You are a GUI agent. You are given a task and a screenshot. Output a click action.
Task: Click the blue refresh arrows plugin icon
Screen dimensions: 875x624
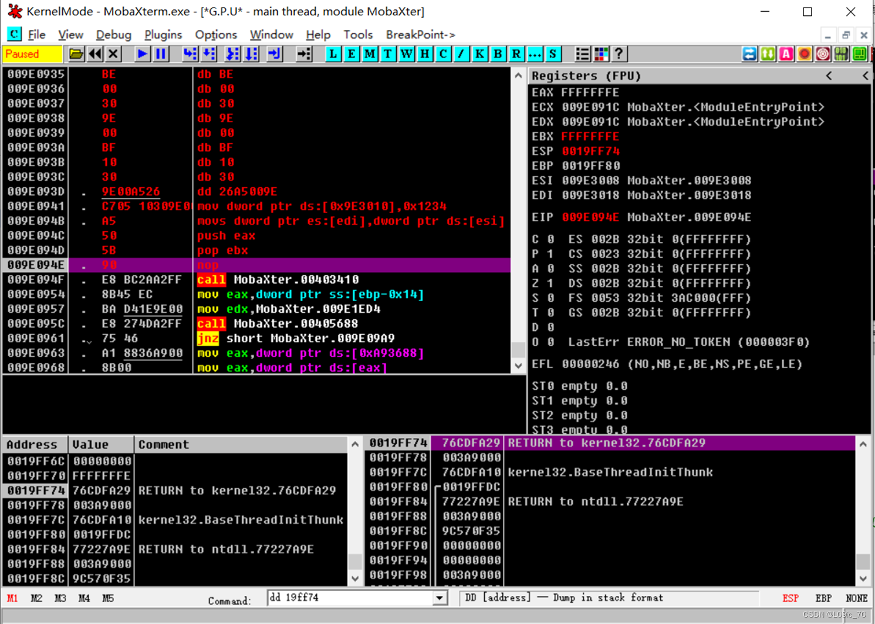tap(749, 54)
